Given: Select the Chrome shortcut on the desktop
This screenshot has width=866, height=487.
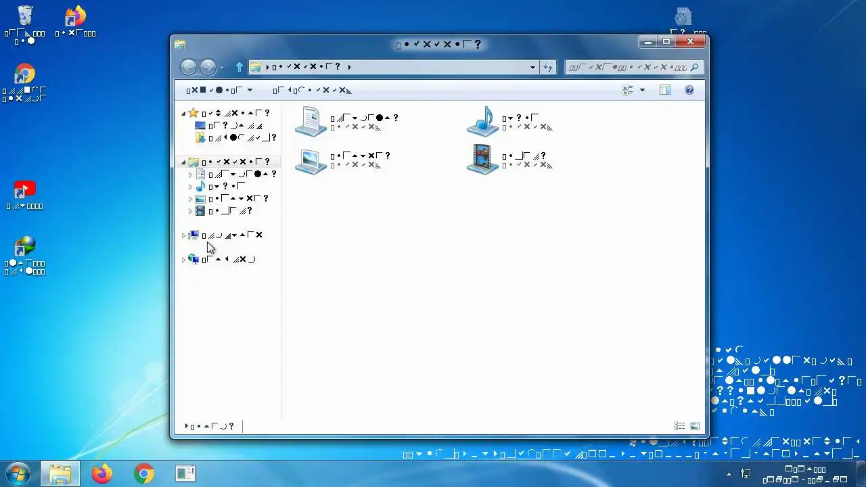Looking at the screenshot, I should pos(25,83).
